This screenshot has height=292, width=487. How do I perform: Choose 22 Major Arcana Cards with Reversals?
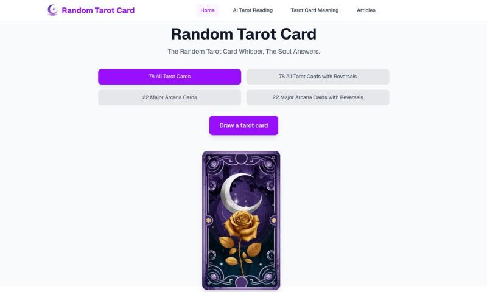[x=318, y=97]
